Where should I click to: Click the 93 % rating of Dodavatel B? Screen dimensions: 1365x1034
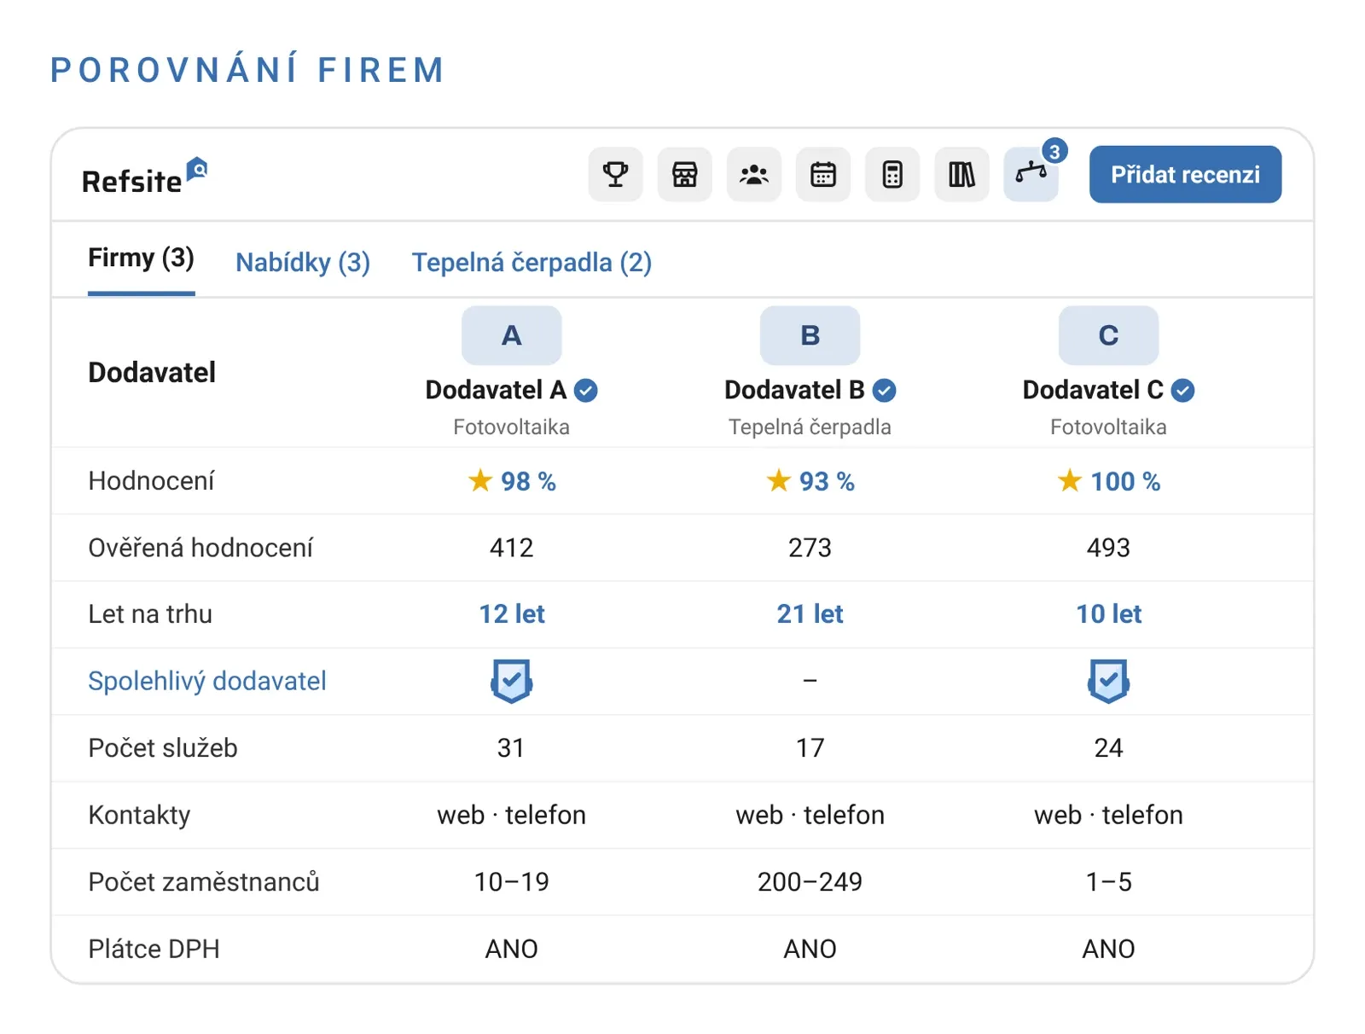(x=810, y=481)
